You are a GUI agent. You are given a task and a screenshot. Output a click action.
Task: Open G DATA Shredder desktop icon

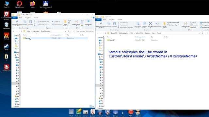tap(7, 68)
